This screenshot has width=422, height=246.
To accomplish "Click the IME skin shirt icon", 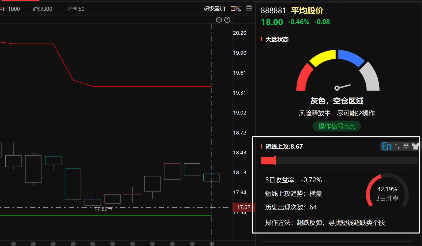I will pyautogui.click(x=415, y=146).
